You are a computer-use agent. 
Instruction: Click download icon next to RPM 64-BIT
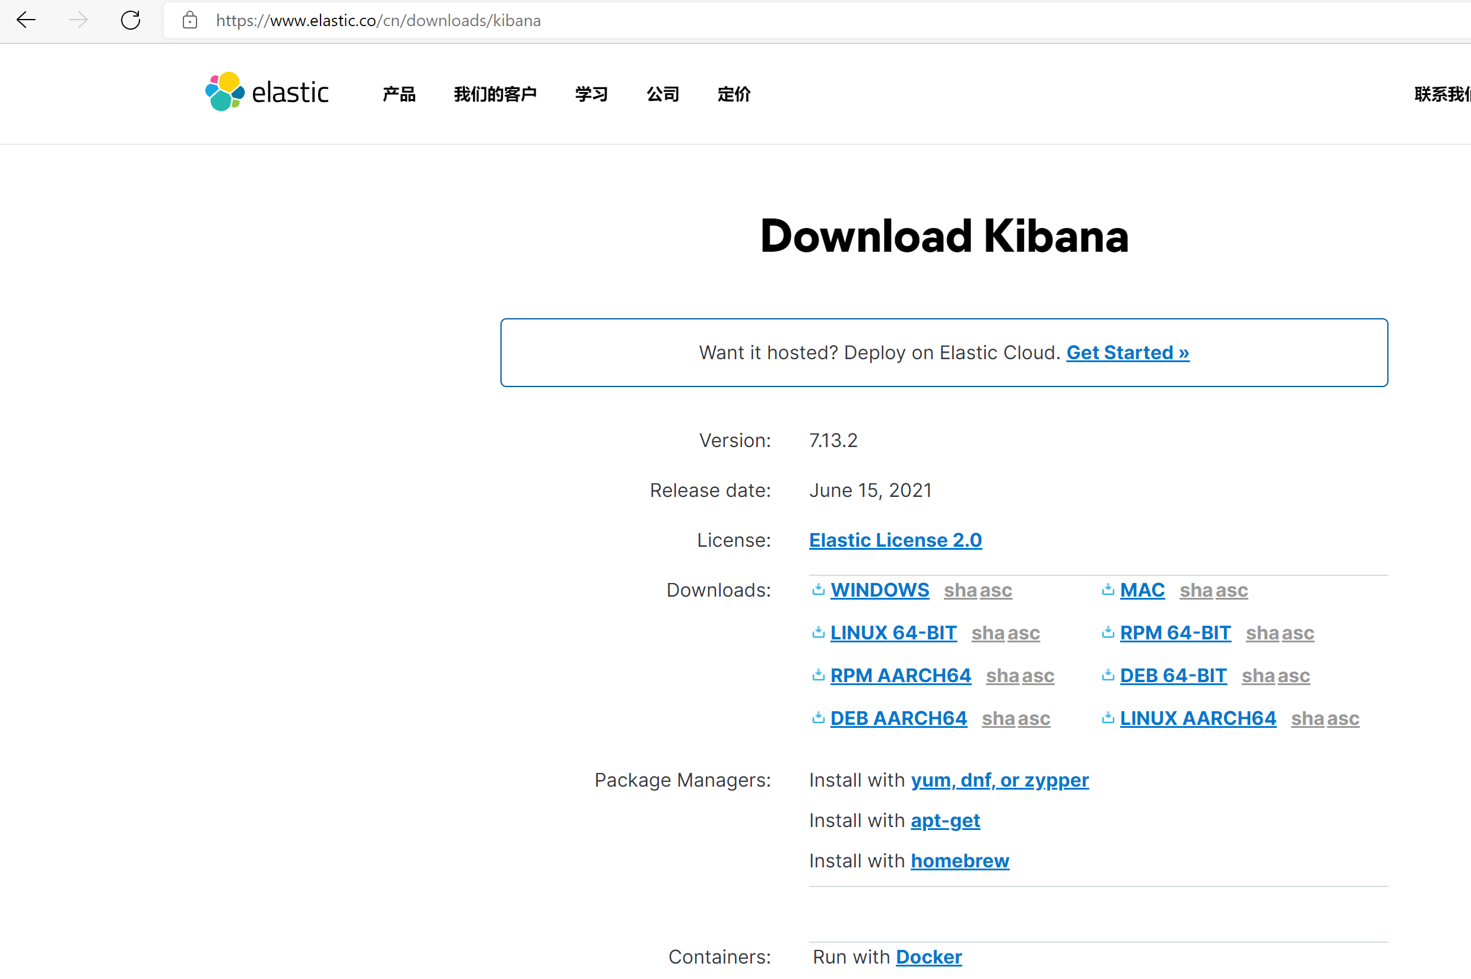click(x=1108, y=632)
